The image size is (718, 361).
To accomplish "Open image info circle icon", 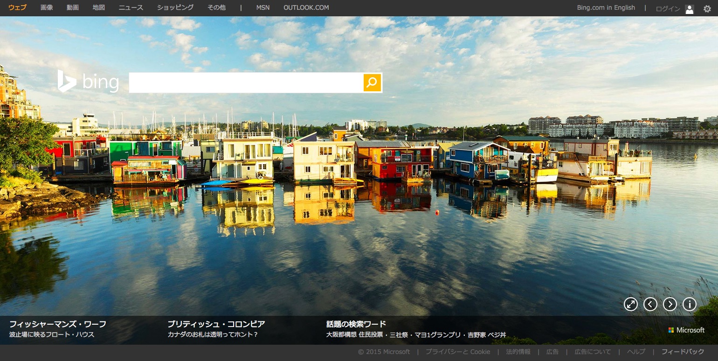I will click(x=689, y=304).
